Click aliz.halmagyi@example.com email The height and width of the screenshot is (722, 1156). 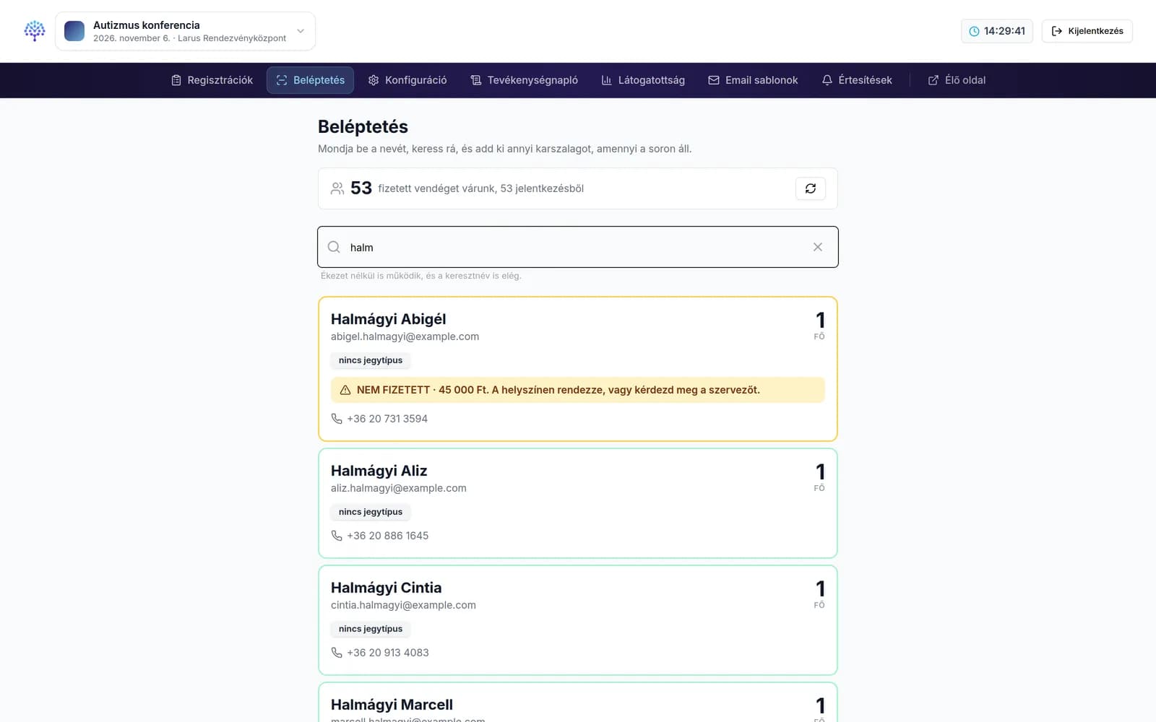pos(399,488)
